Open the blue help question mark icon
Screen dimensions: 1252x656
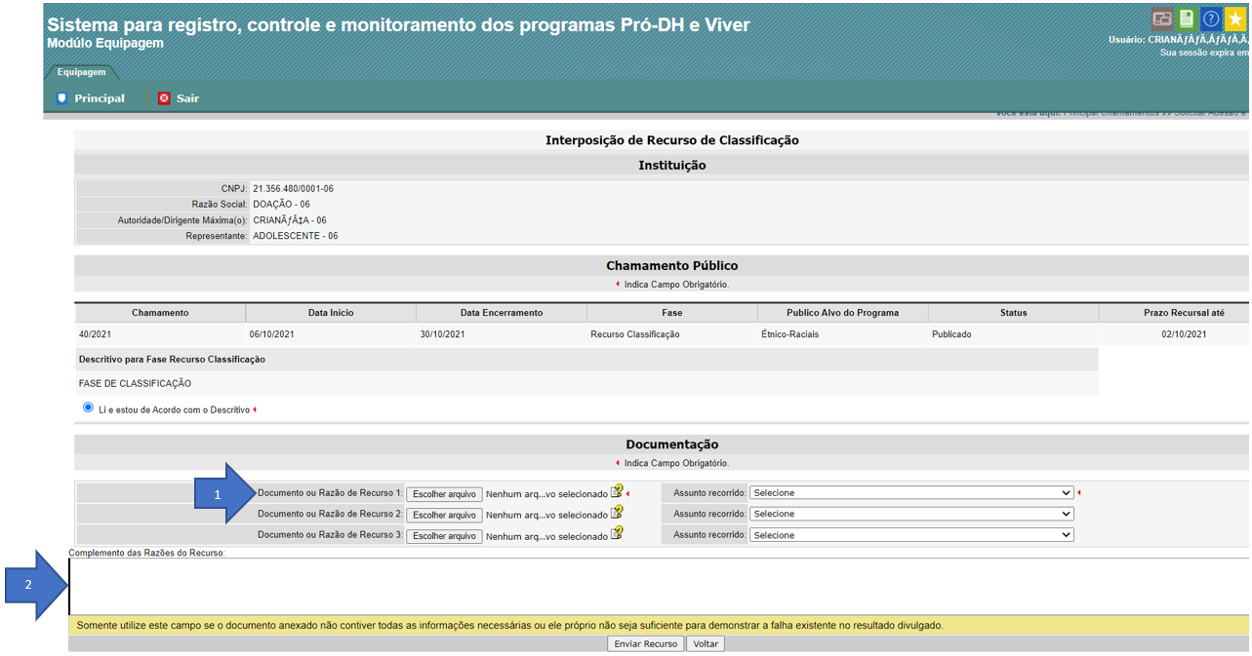point(1211,19)
